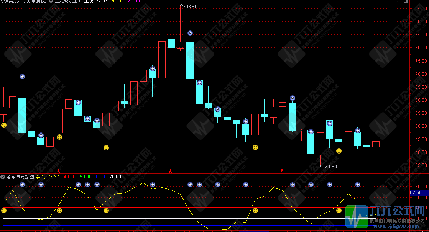Open the 金龙波段主图 indicator dropdown arrow
The height and width of the screenshot is (232, 429).
51,1
